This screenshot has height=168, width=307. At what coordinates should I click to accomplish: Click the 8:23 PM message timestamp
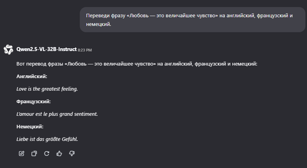(85, 50)
